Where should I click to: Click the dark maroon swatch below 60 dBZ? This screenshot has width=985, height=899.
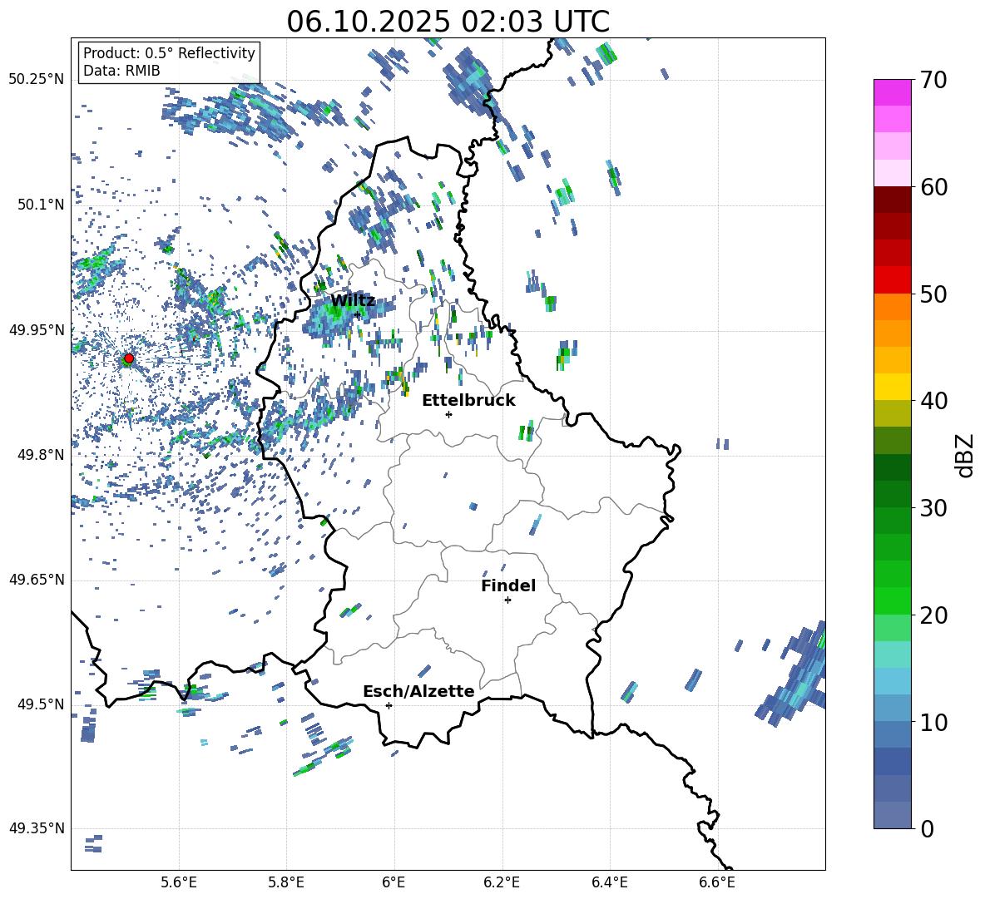click(x=892, y=200)
